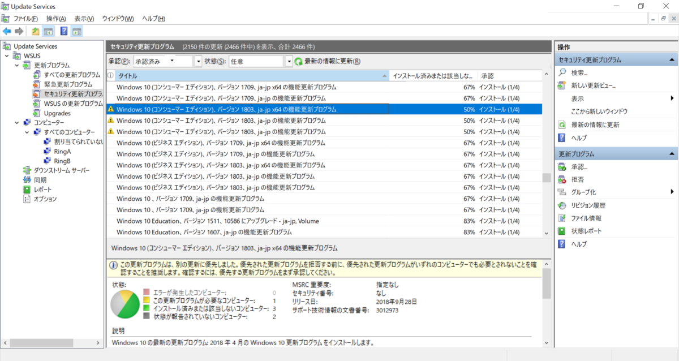Viewport: 679px width, 361px height.
Task: Click the リビジョン履歴 icon
Action: point(562,205)
